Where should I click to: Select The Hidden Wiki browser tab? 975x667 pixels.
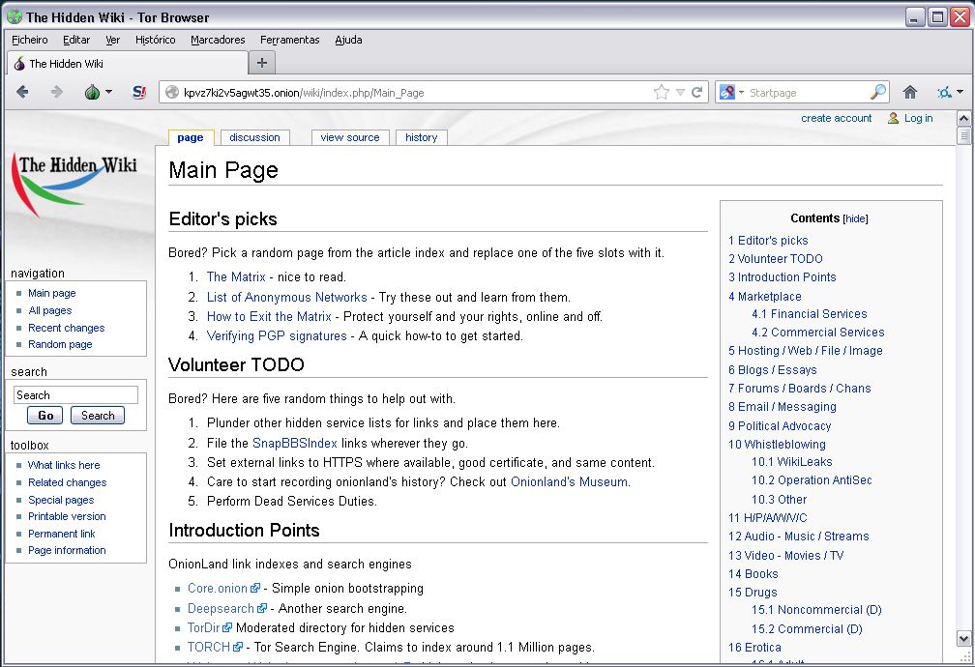point(127,64)
